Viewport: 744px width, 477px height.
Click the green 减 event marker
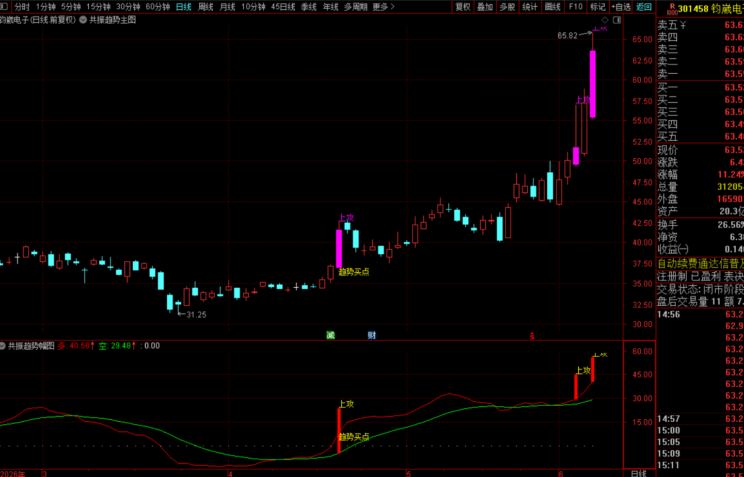(330, 335)
